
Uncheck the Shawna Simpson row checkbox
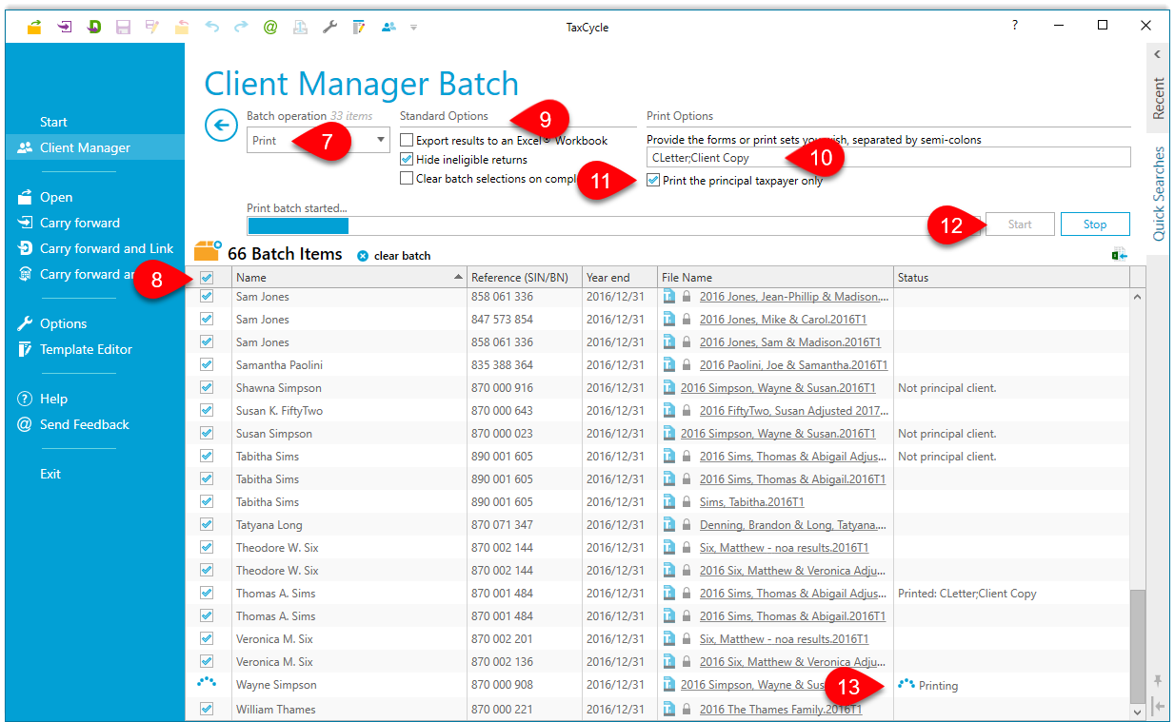[x=207, y=388]
